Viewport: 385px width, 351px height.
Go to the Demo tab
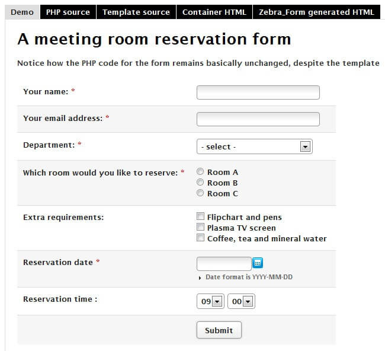[23, 12]
